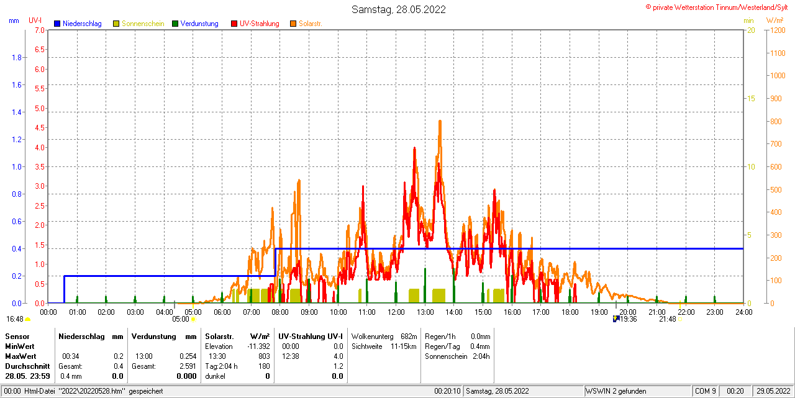Image resolution: width=795 pixels, height=398 pixels.
Task: Click the COM 9 status bar entry
Action: click(x=706, y=391)
